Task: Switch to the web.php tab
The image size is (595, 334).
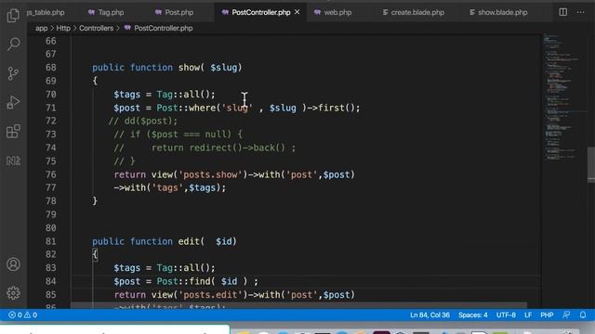Action: click(333, 12)
